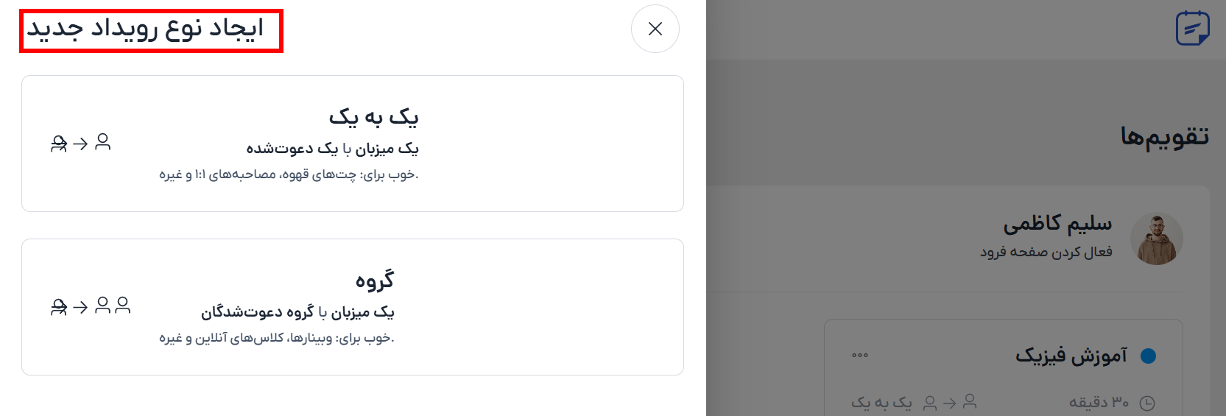Click the "یک میزبان با گروه دعوت‌شدگان" subtitle

click(297, 312)
